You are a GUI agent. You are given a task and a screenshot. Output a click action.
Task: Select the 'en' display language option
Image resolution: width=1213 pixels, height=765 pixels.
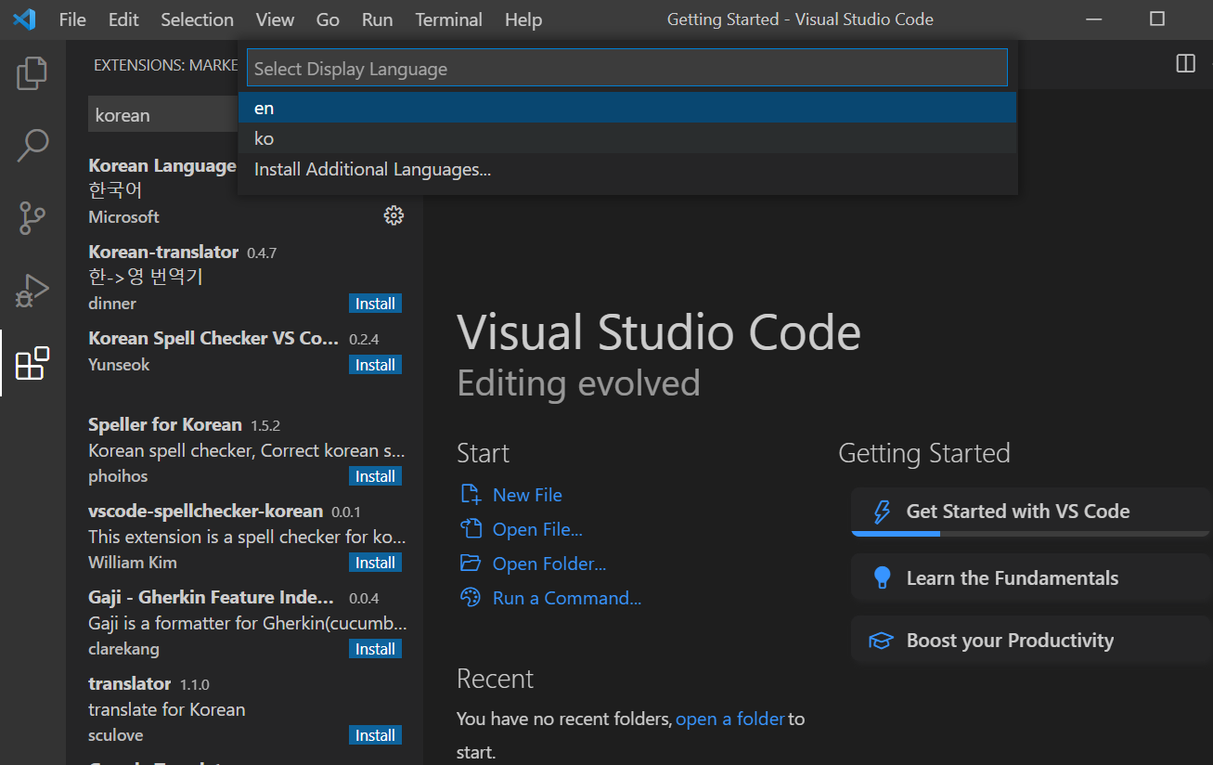coord(627,108)
